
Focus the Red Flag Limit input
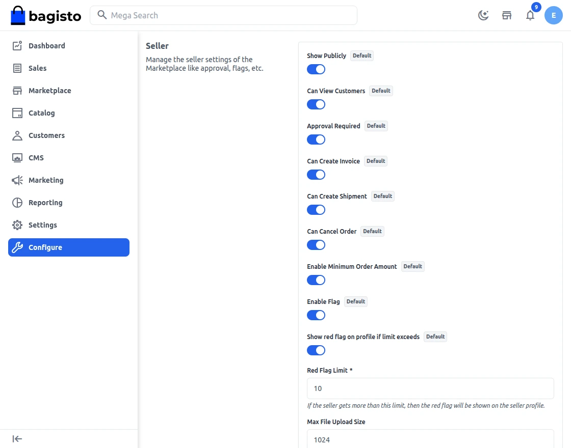(430, 388)
